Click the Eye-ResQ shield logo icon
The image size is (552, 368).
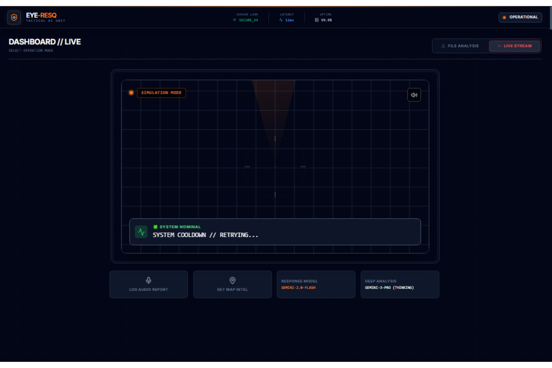14,17
